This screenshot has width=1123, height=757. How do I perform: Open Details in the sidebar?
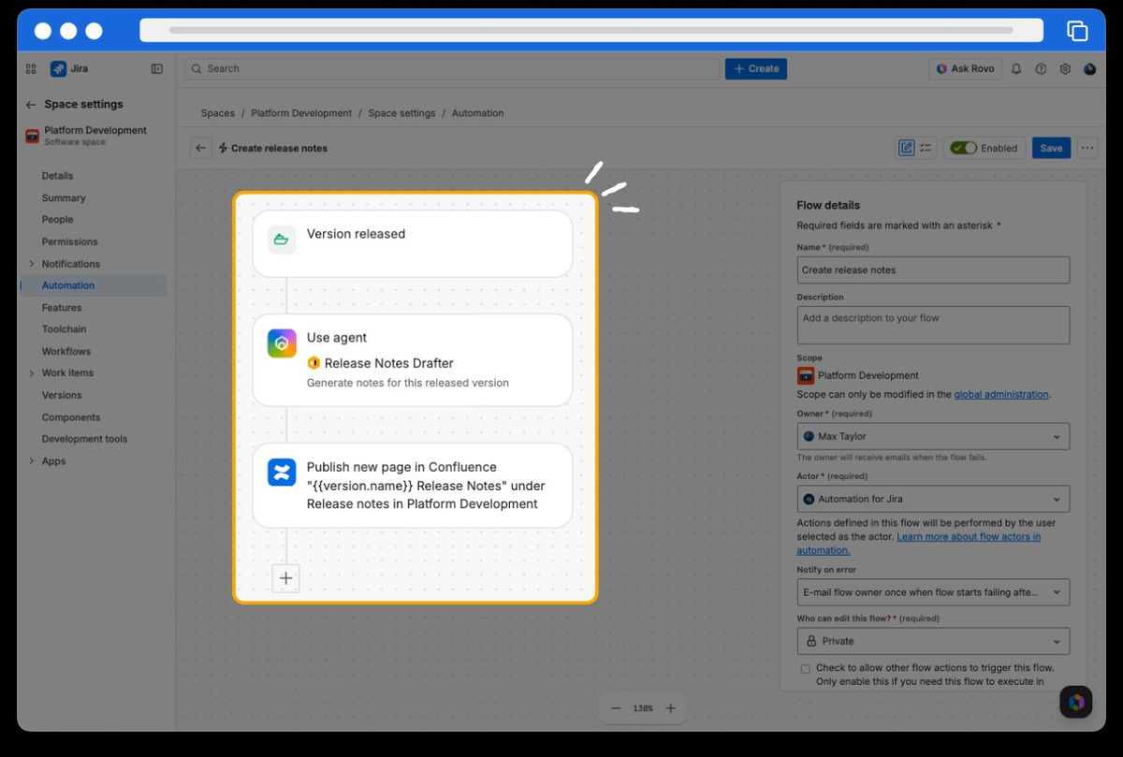click(x=57, y=176)
